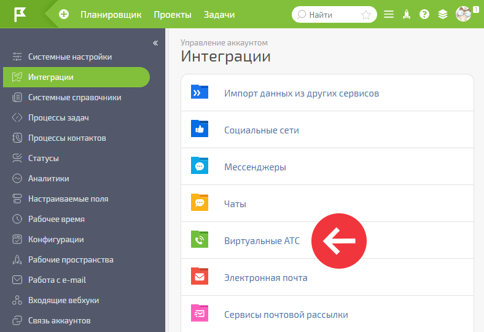Image resolution: width=484 pixels, height=332 pixels.
Task: Go to the Задачи menu
Action: 219,15
